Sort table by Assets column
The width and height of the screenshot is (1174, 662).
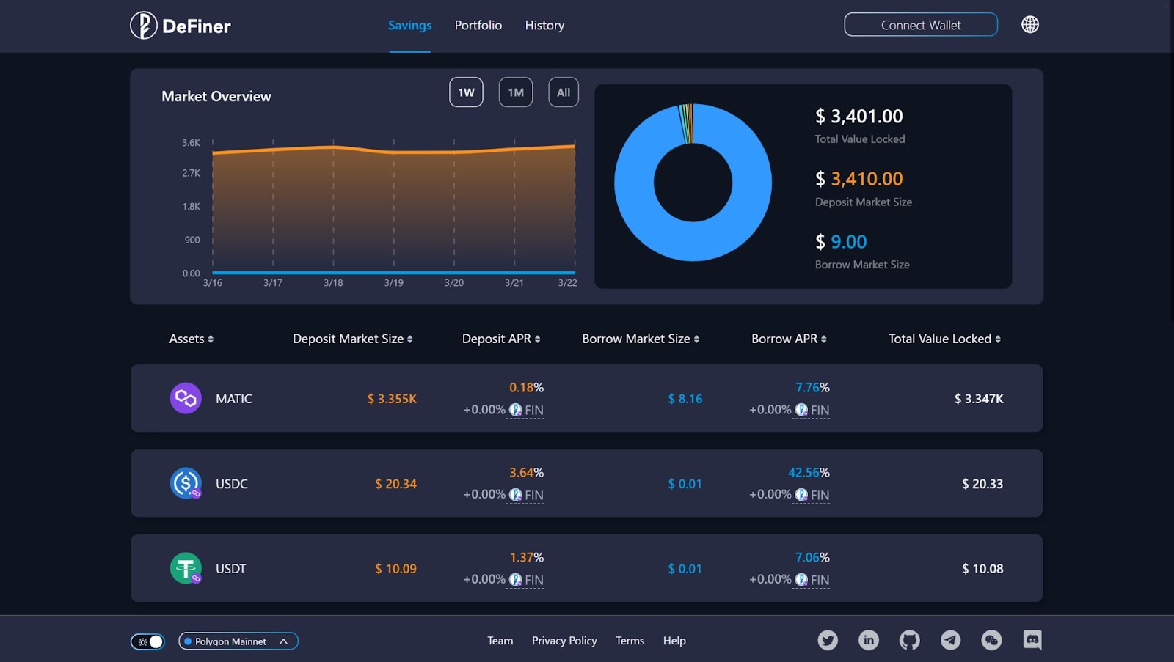pos(192,339)
